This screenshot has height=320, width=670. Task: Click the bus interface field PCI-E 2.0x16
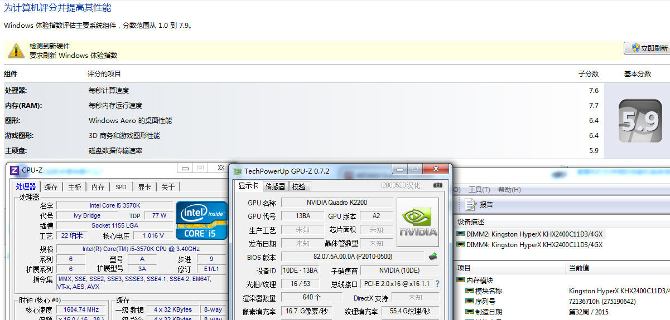click(x=396, y=284)
